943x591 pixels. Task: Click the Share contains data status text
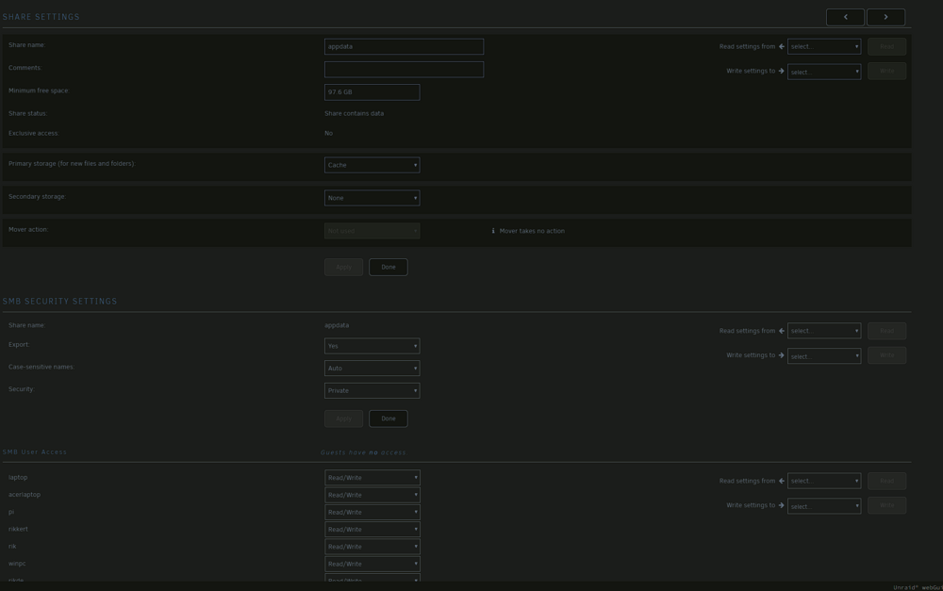pos(354,113)
